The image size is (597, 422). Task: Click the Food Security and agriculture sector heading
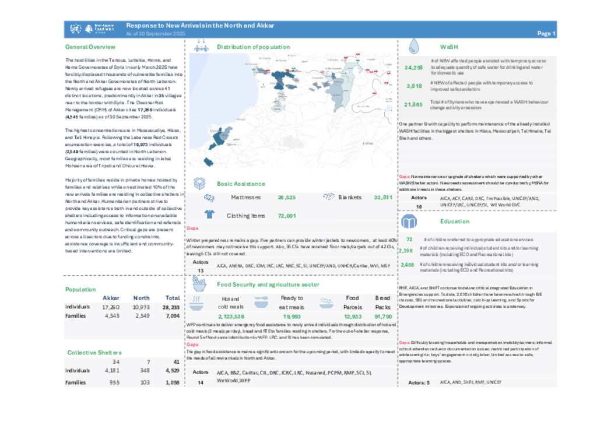(268, 284)
